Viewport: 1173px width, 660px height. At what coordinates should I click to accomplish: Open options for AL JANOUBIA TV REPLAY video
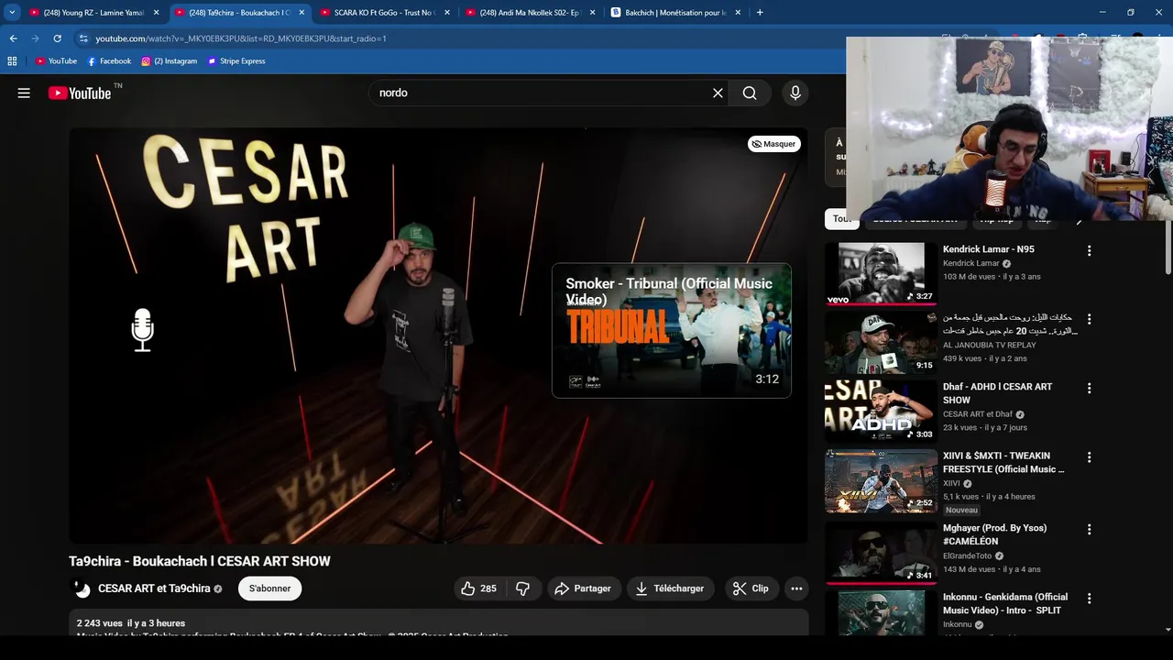coord(1089,319)
